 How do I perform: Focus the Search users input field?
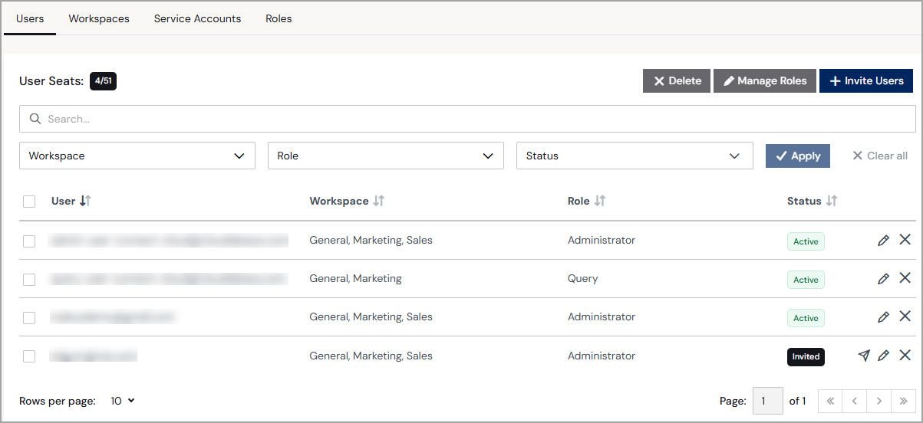tap(467, 119)
